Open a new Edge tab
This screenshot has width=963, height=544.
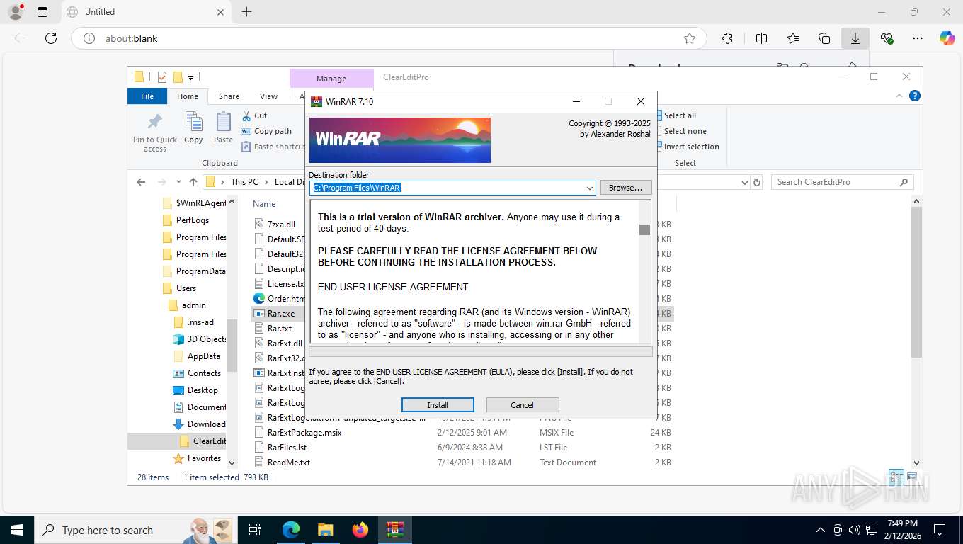(x=246, y=12)
